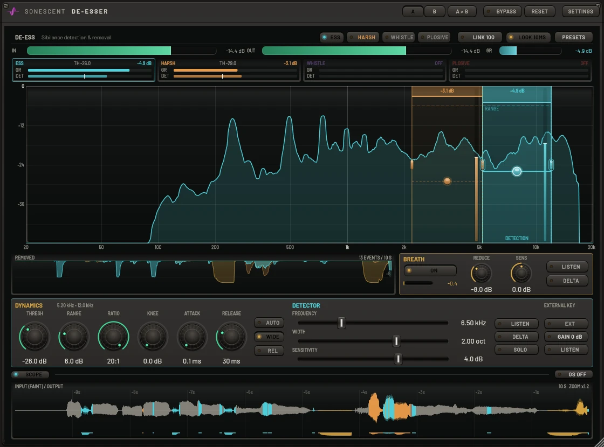Click the ATTACK knob
This screenshot has width=604, height=447.
tap(192, 337)
